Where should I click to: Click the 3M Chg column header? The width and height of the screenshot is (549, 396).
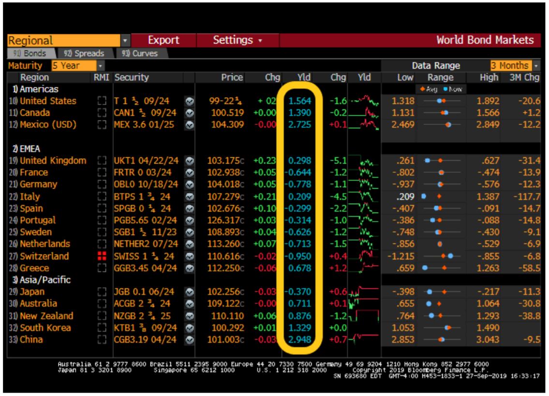(x=524, y=78)
